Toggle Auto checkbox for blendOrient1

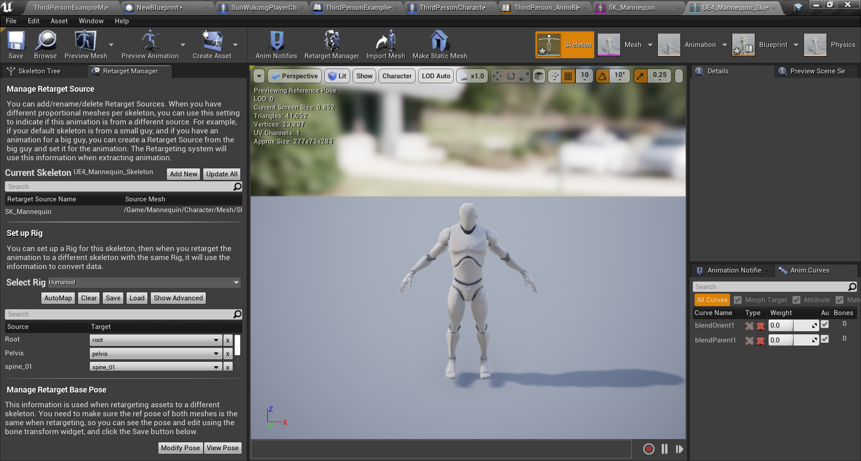pos(825,324)
